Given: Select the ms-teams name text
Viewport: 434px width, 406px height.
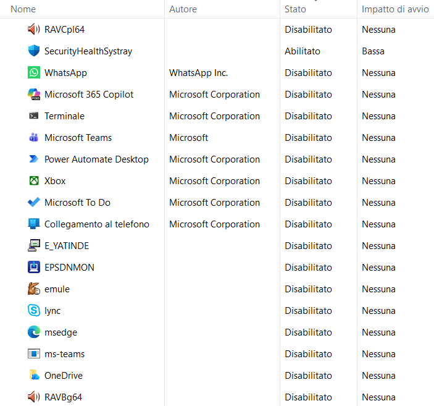Looking at the screenshot, I should 64,353.
